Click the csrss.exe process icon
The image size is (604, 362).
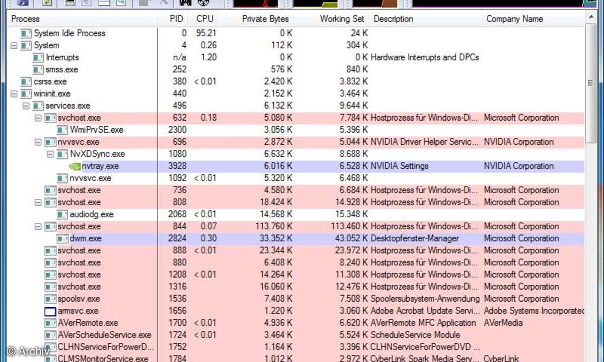pyautogui.click(x=26, y=81)
